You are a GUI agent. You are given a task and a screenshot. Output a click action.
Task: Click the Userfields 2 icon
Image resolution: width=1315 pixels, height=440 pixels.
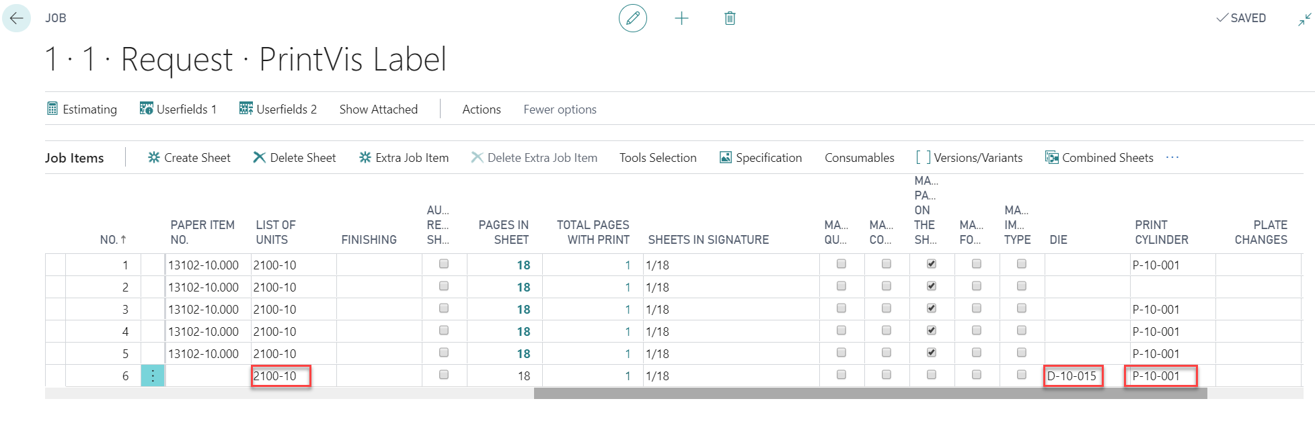click(246, 109)
